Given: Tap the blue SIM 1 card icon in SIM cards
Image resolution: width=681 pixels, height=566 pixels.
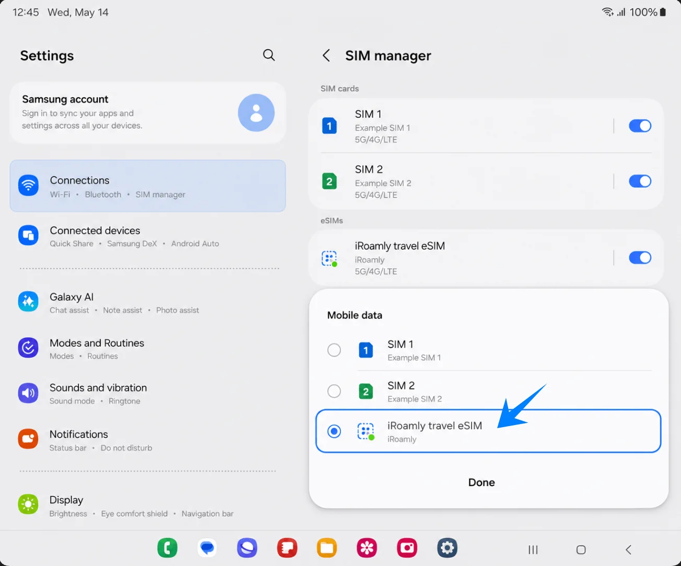Looking at the screenshot, I should click(x=330, y=126).
